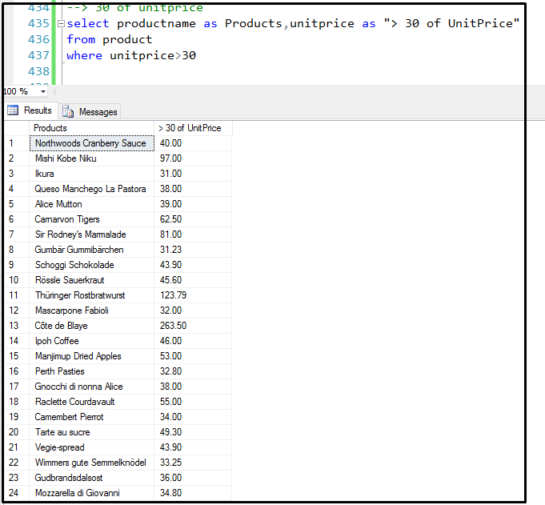Select the Northwoods Cranberry Sauce cell
This screenshot has height=505, width=545.
[x=92, y=143]
